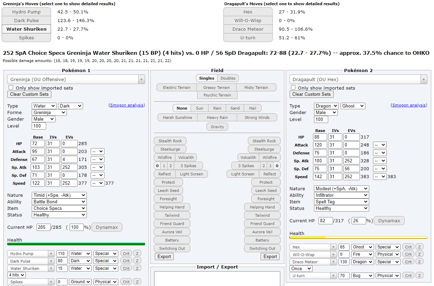434x286 pixels.
Task: Click Crit button for Dragapult's Draco Meteor
Action: point(408,262)
